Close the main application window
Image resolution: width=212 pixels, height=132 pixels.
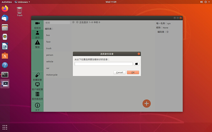(x=180, y=18)
